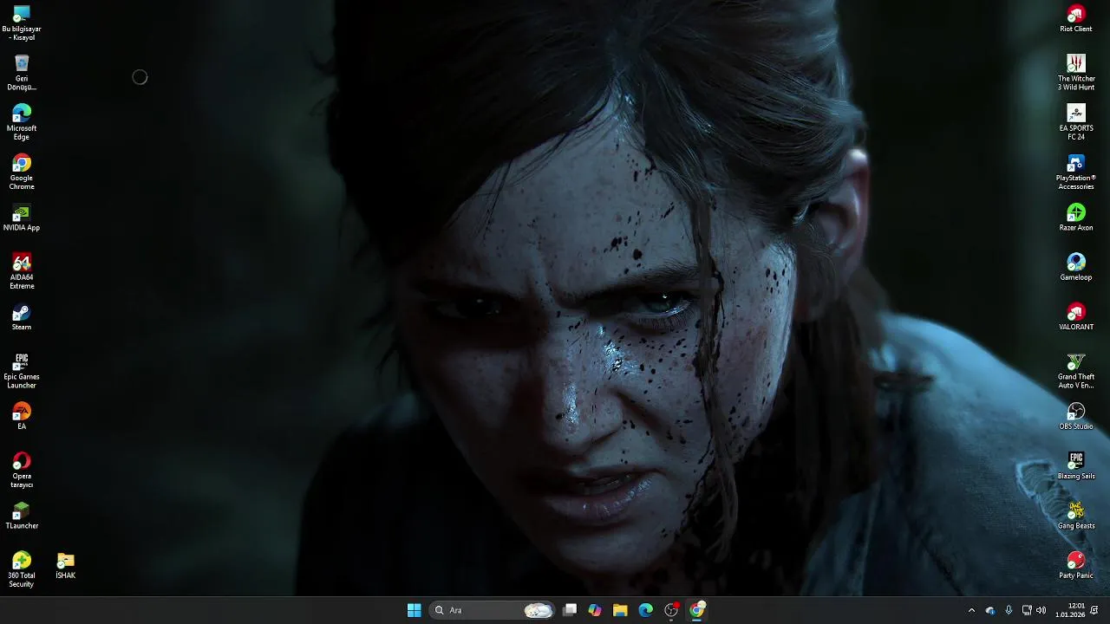This screenshot has height=624, width=1110.
Task: Click the OneDrive cloud tray icon
Action: (990, 610)
